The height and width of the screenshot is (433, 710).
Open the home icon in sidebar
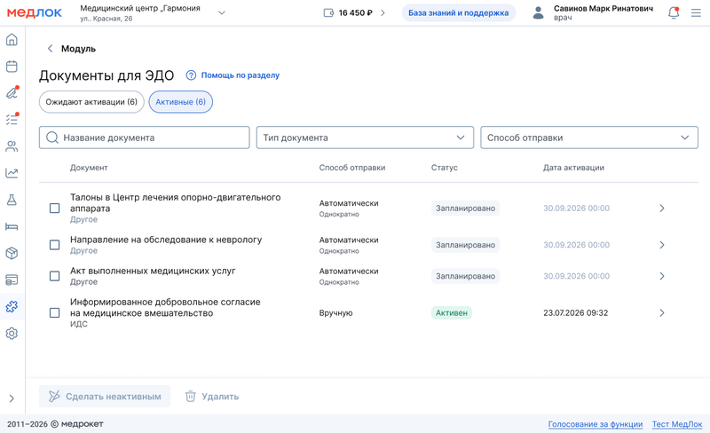(12, 40)
